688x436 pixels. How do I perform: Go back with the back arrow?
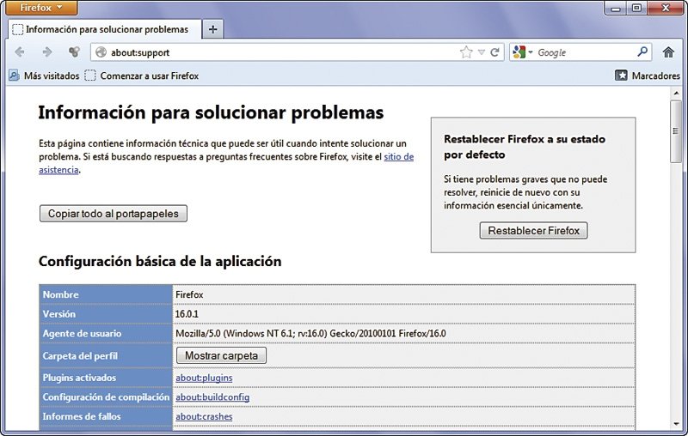click(x=19, y=52)
